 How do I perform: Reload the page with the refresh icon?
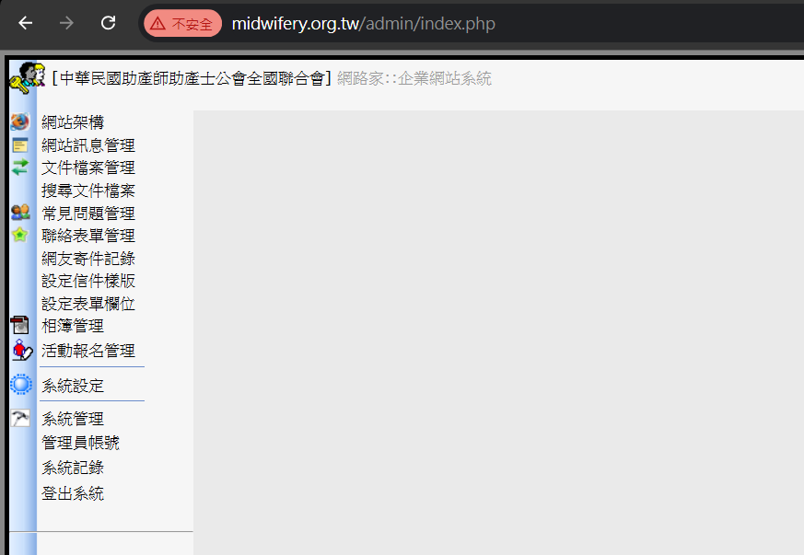108,22
